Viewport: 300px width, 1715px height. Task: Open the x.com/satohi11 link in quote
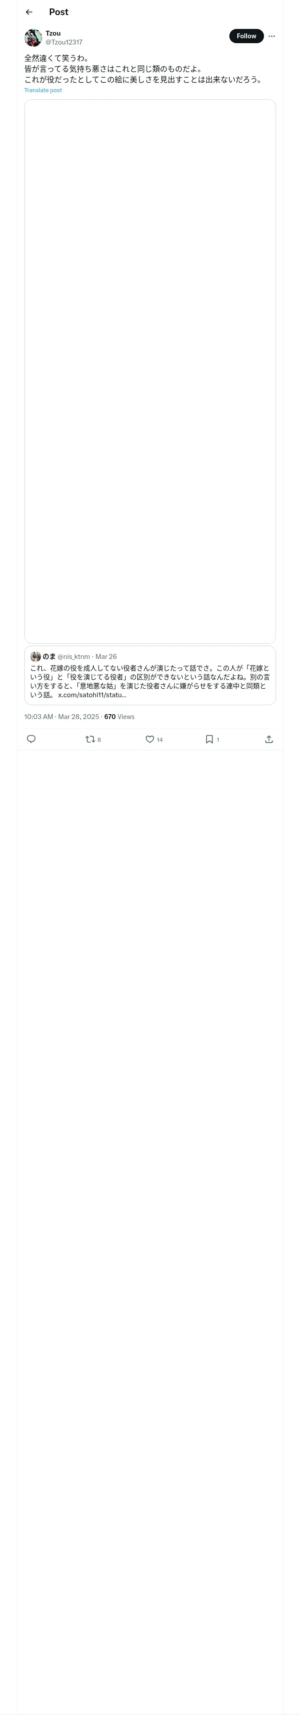coord(92,695)
